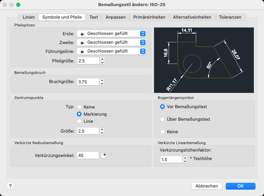Click the arrowhead icon in Führungslinie dropdown
Viewport: 264px width, 196px height.
point(82,52)
